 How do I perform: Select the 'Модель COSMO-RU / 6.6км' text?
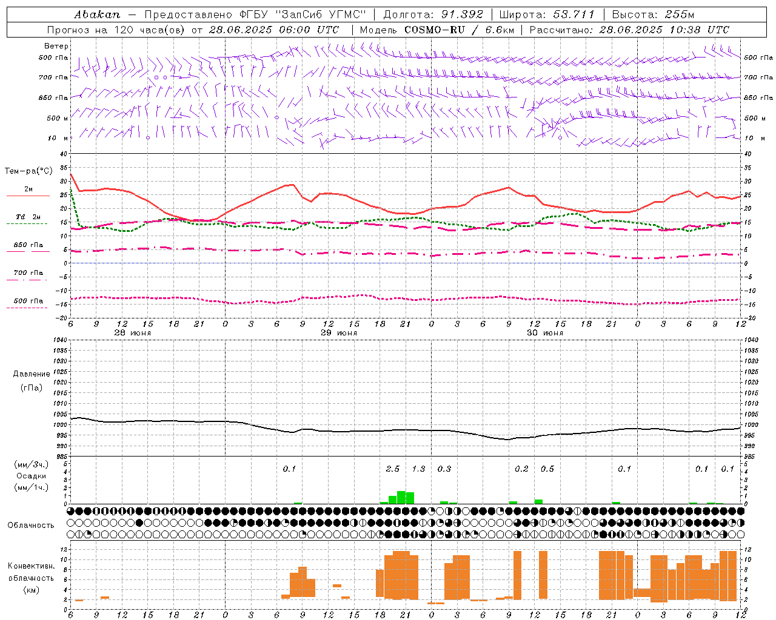436,30
